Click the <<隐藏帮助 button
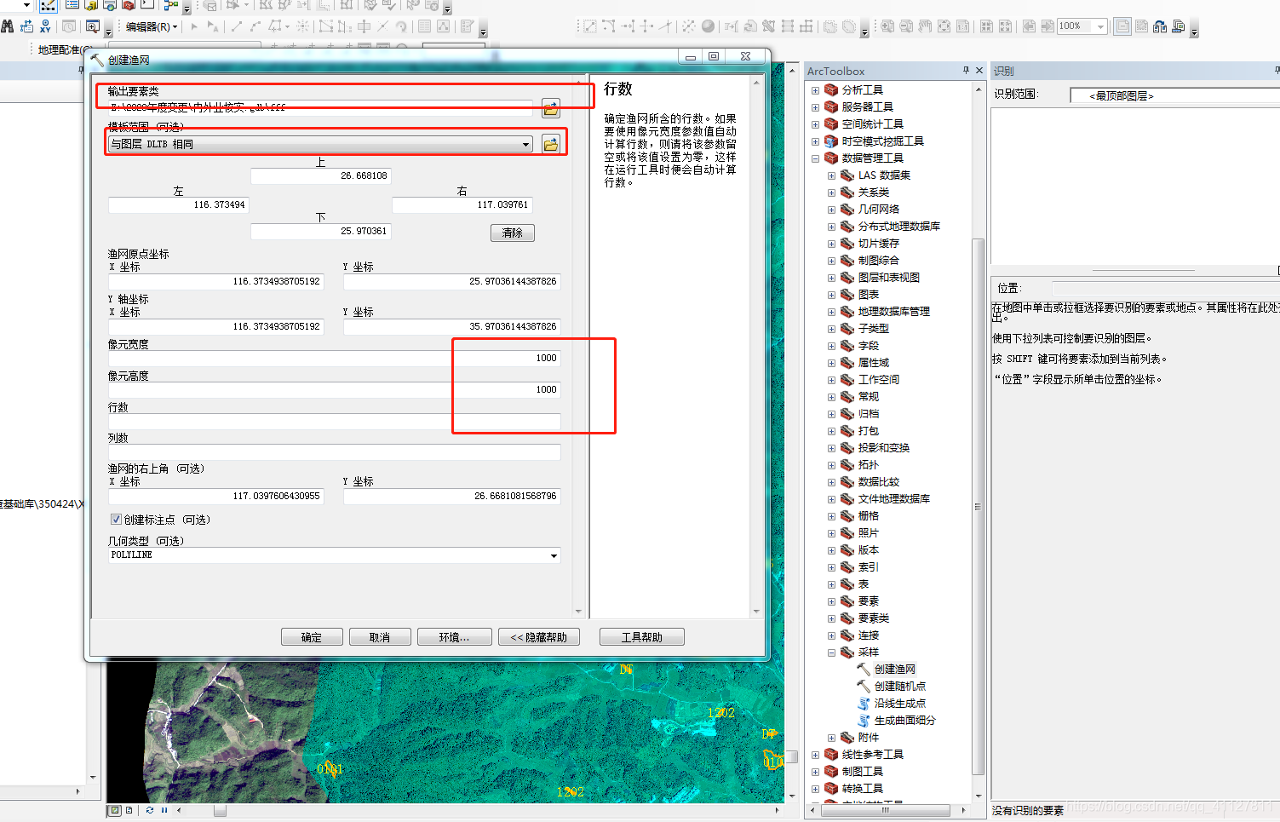Image resolution: width=1280 pixels, height=822 pixels. tap(539, 637)
